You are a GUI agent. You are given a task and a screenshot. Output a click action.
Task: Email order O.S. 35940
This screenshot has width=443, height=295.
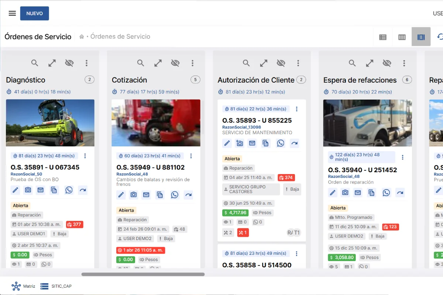click(x=358, y=192)
